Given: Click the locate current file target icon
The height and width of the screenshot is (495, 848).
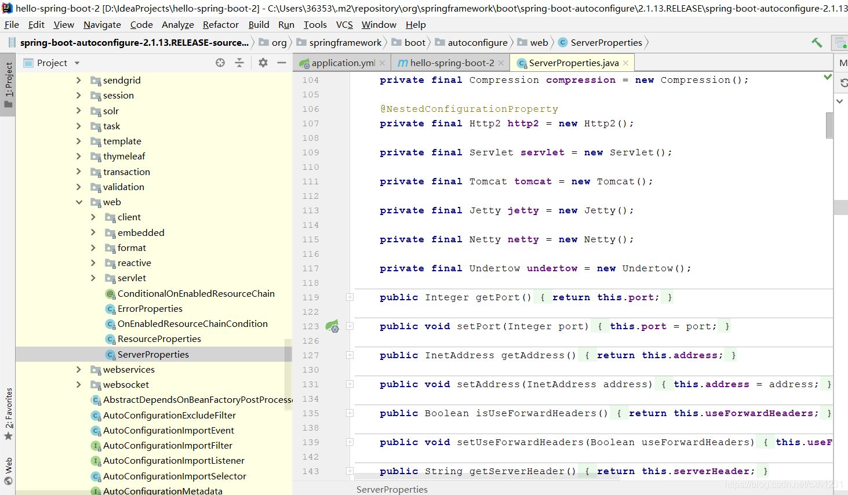Looking at the screenshot, I should click(220, 63).
